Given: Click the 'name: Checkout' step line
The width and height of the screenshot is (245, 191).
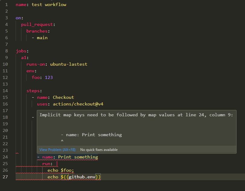Looking at the screenshot, I should coord(56,97).
